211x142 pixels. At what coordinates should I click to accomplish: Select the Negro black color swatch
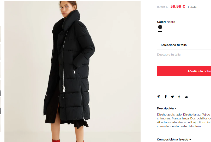160,27
